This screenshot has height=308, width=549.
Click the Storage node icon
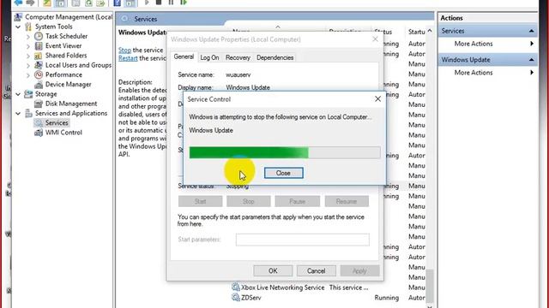[28, 94]
